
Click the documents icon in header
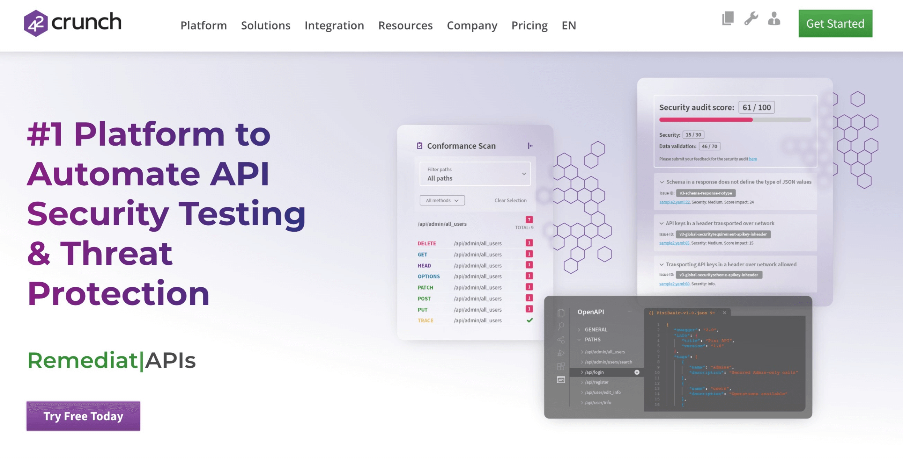[x=728, y=18]
